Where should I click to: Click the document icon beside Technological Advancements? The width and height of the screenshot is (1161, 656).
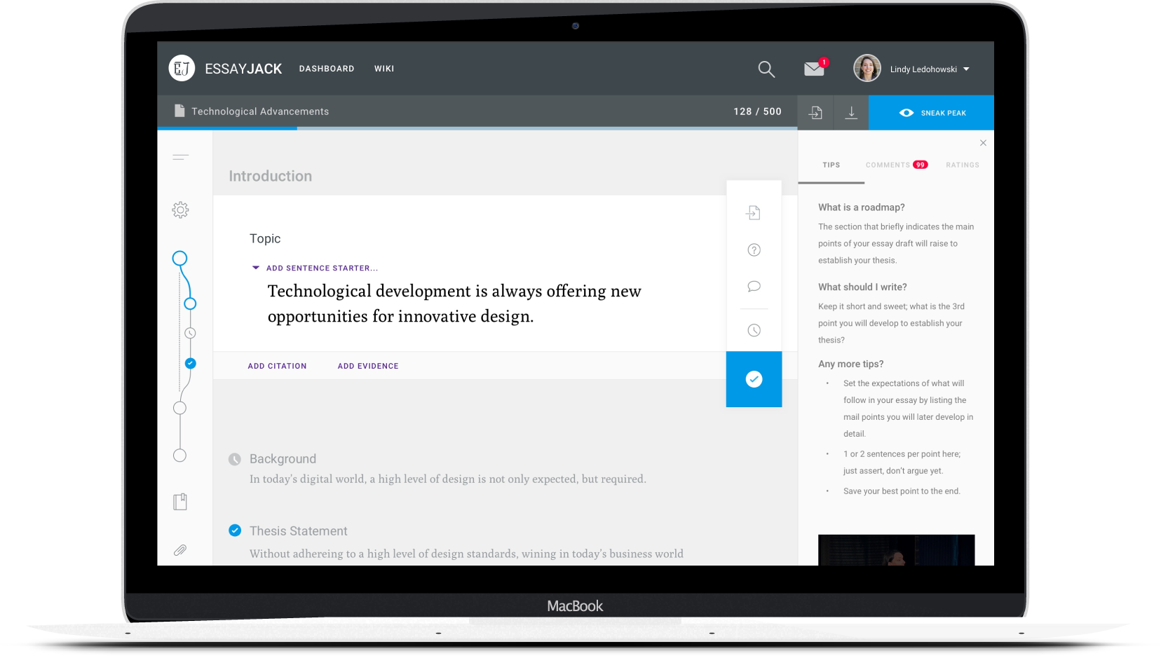pos(179,111)
